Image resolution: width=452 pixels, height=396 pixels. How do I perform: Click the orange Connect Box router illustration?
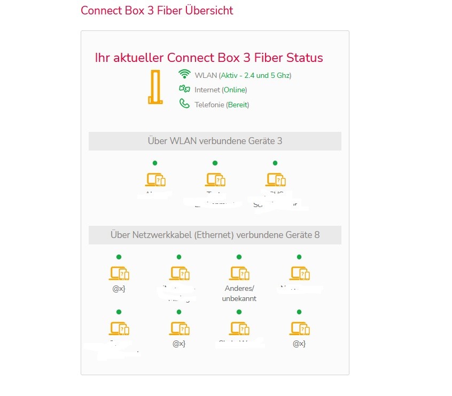[x=154, y=89]
